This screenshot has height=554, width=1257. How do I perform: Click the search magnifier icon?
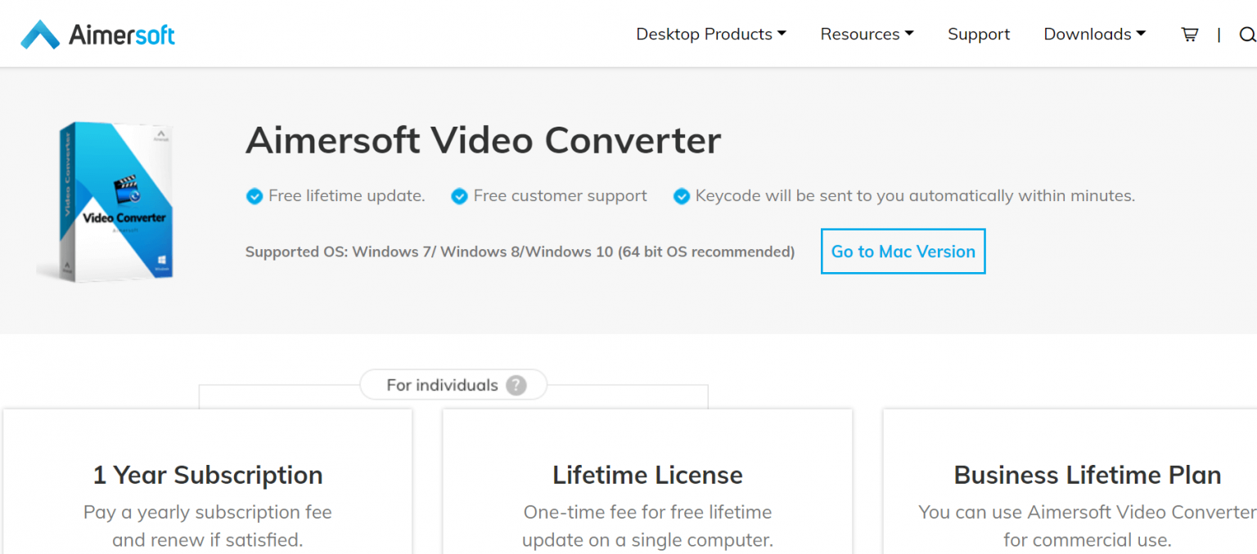1247,34
